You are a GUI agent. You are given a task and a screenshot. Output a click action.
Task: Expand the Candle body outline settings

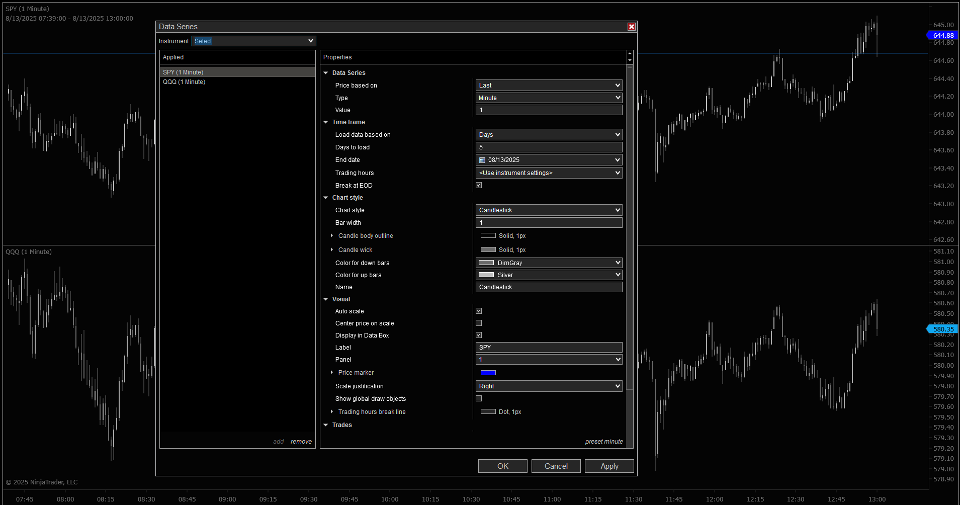332,236
